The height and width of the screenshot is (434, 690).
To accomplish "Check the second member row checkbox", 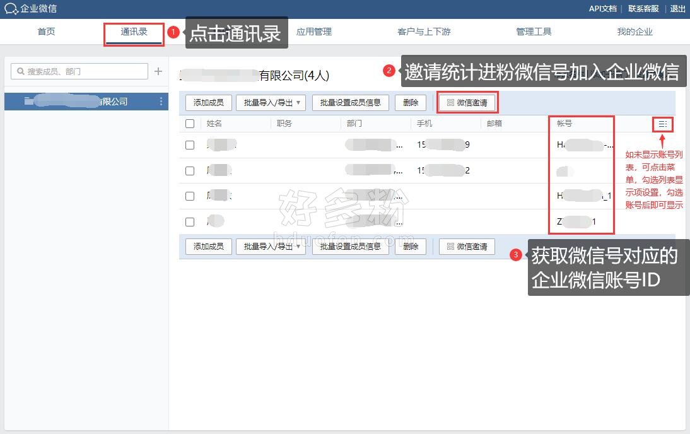I will 190,171.
